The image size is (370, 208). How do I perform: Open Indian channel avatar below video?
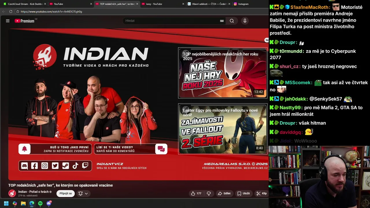click(12, 193)
